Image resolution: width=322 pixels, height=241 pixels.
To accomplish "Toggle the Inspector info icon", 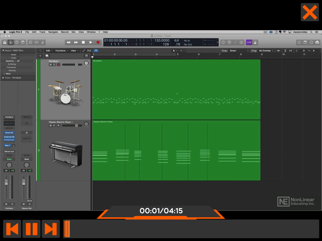I will [11, 42].
